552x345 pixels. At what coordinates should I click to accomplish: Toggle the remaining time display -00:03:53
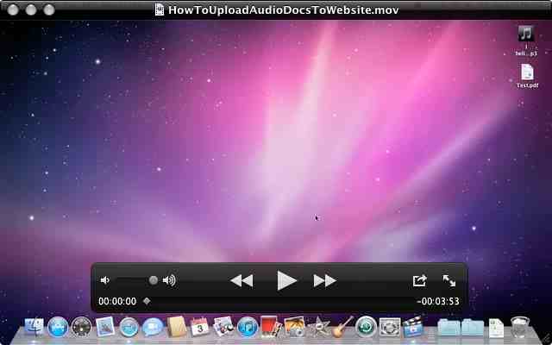tap(437, 301)
